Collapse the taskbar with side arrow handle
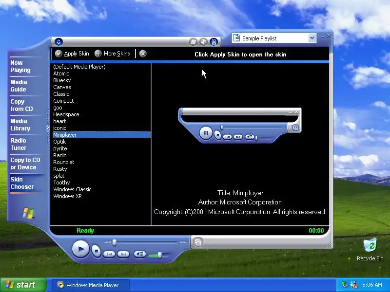The image size is (390, 292). [48, 128]
